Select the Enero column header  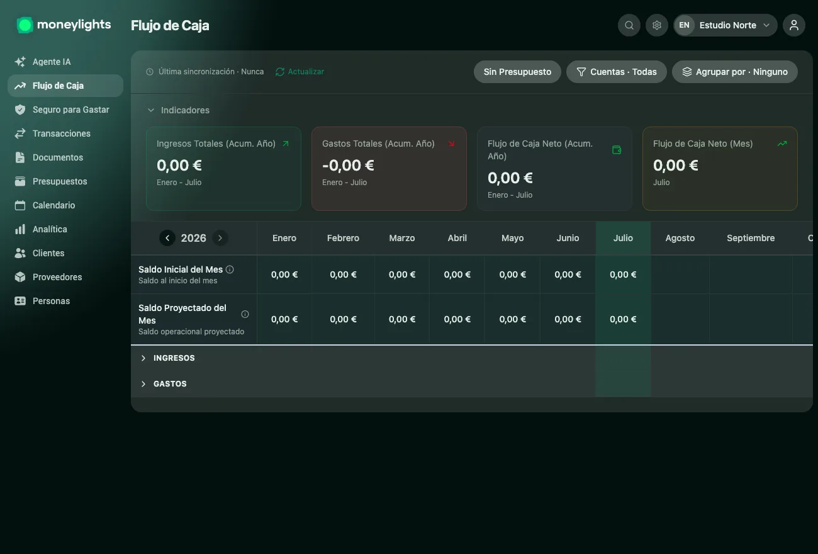pos(284,238)
